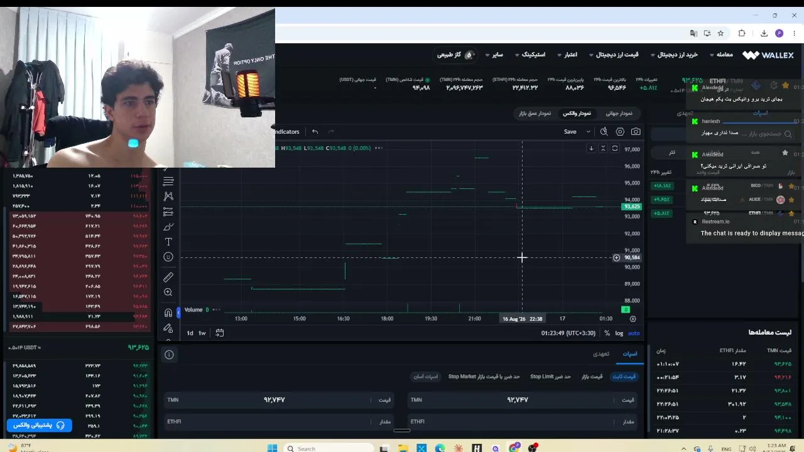Switch to نمودار عمق بازار tab
Viewport: 804px width, 452px height.
[535, 114]
